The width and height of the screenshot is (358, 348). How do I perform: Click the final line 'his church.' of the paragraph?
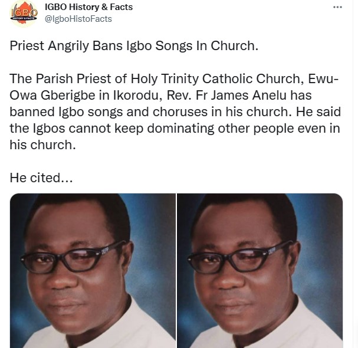click(42, 145)
